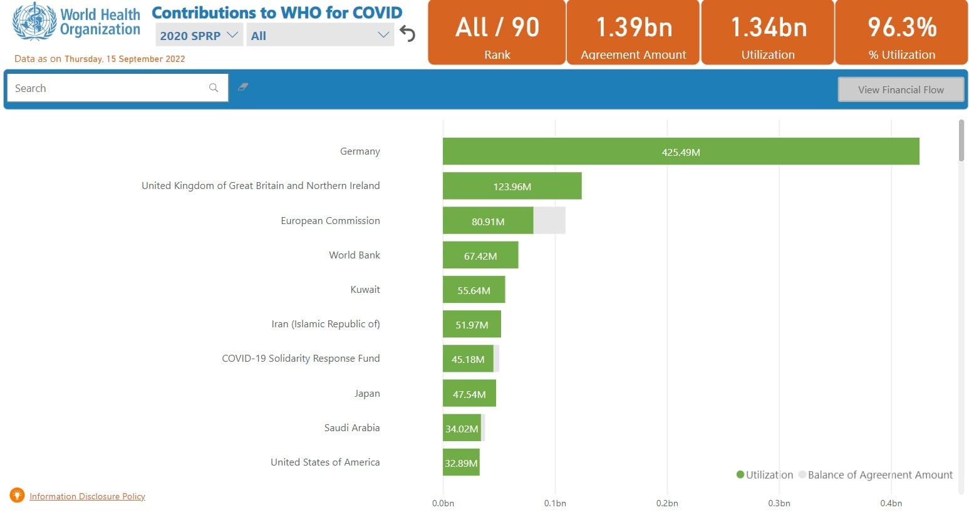Viewport: 969px width, 515px height.
Task: Click the View Financial Flow button
Action: (x=901, y=89)
